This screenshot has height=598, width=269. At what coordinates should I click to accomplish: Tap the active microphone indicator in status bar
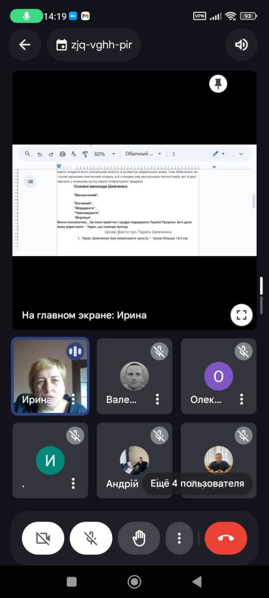(x=27, y=16)
